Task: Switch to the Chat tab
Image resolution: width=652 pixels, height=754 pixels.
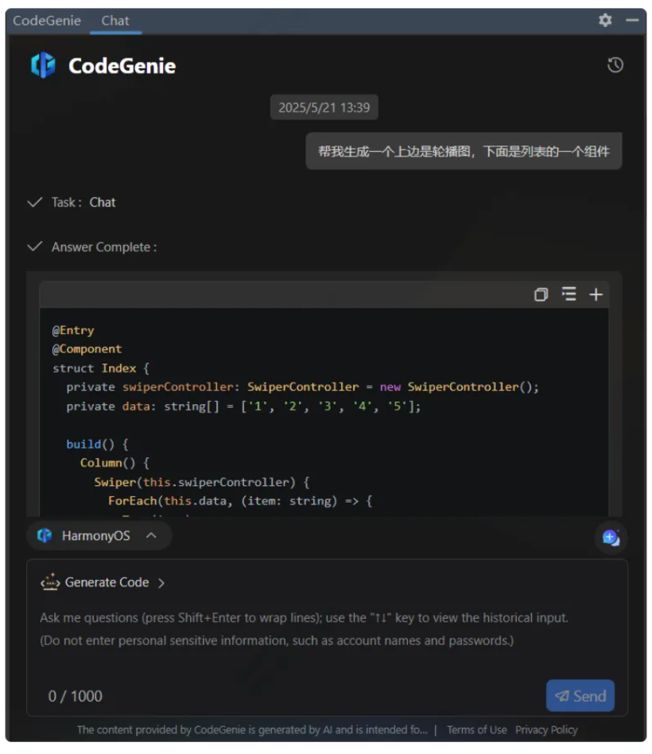Action: [x=115, y=21]
